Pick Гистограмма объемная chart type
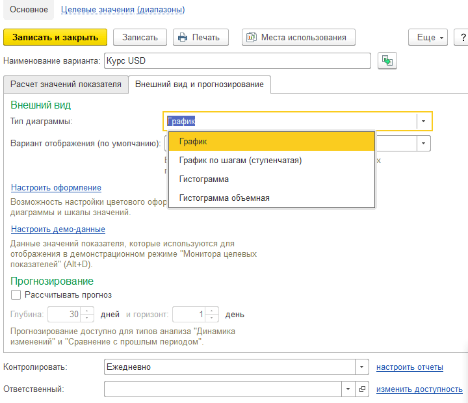Image resolution: width=468 pixels, height=403 pixels. (224, 198)
